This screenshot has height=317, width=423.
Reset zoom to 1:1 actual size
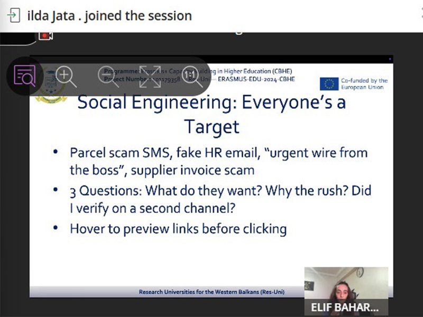coord(191,76)
